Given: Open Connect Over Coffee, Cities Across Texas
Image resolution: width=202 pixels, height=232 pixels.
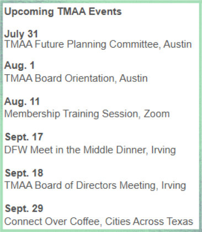Looking at the screenshot, I should [99, 221].
